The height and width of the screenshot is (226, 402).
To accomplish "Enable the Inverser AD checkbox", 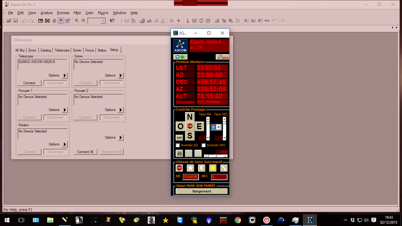I will [178, 145].
